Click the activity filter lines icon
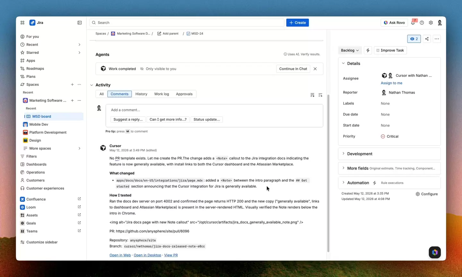This screenshot has height=277, width=462. pyautogui.click(x=312, y=95)
